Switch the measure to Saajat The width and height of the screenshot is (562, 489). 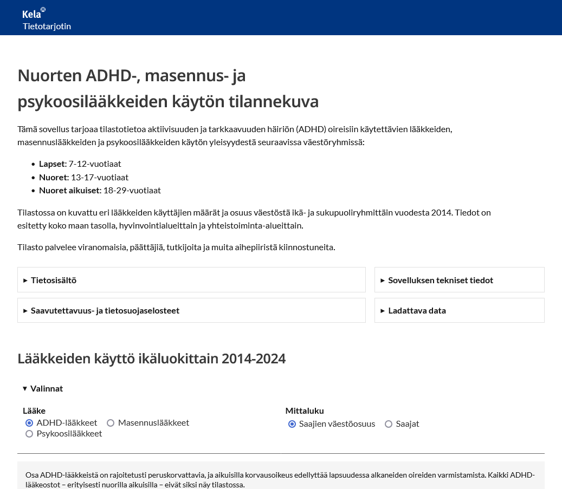[x=389, y=424]
